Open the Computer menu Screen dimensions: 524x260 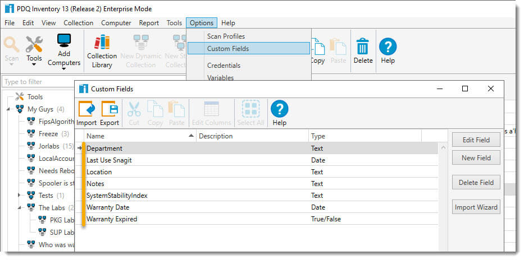pyautogui.click(x=116, y=22)
